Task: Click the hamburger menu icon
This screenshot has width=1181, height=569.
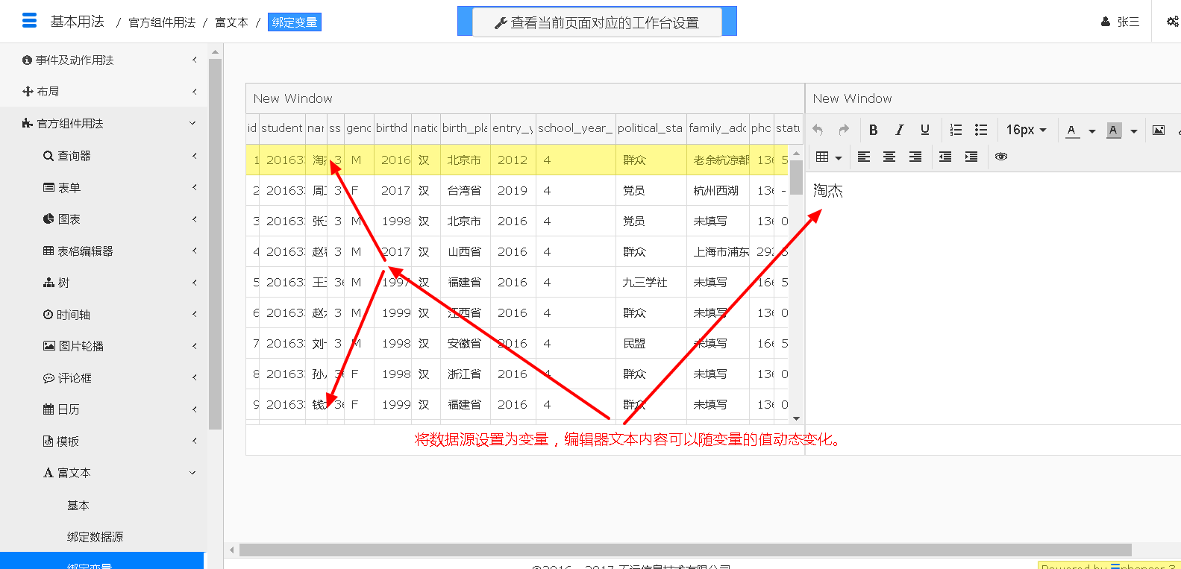Action: pyautogui.click(x=30, y=21)
